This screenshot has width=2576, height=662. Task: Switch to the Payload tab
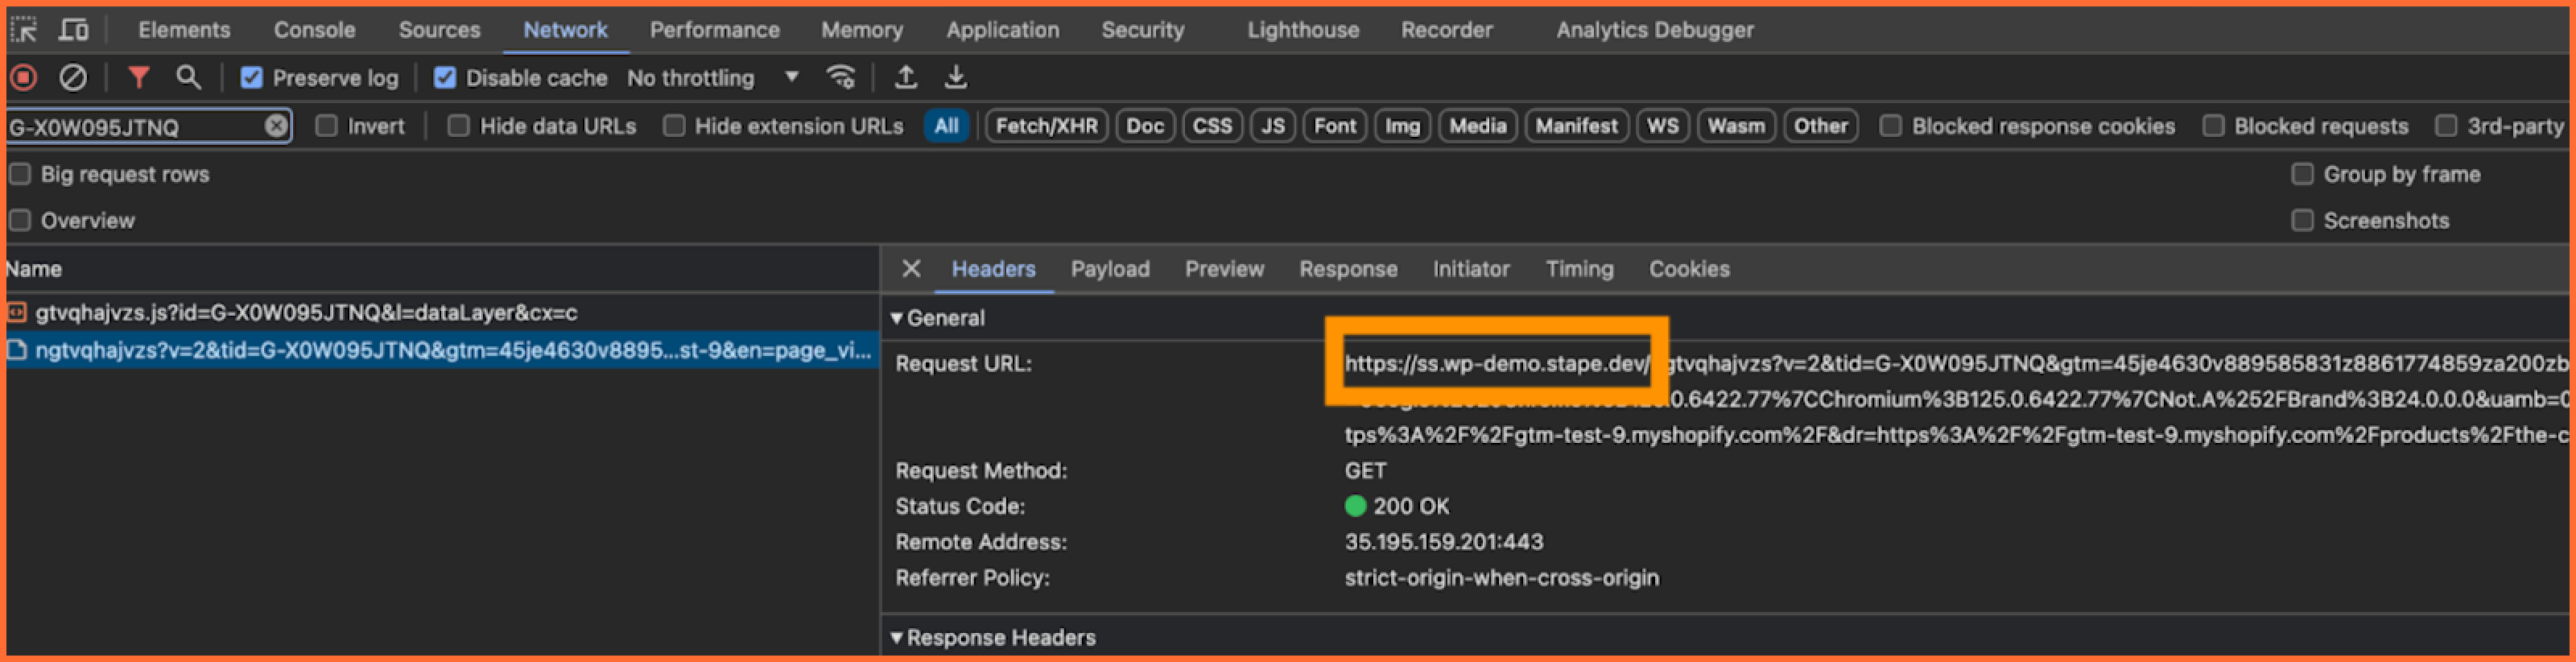click(x=1111, y=269)
